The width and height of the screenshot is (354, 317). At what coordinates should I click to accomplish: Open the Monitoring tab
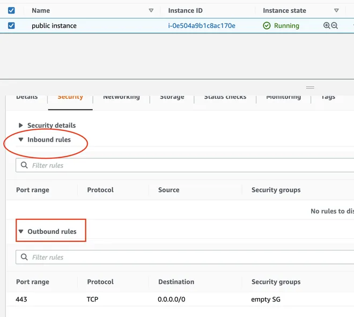click(284, 97)
